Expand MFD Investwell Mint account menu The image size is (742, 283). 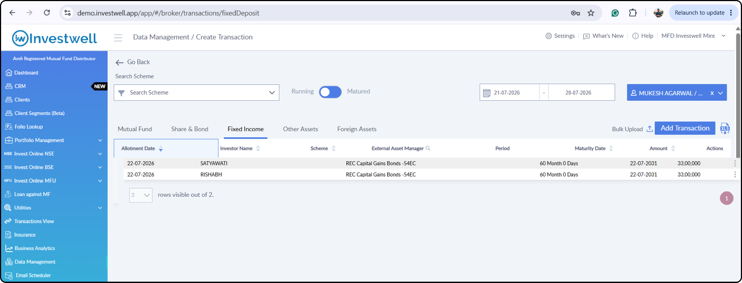coord(693,36)
